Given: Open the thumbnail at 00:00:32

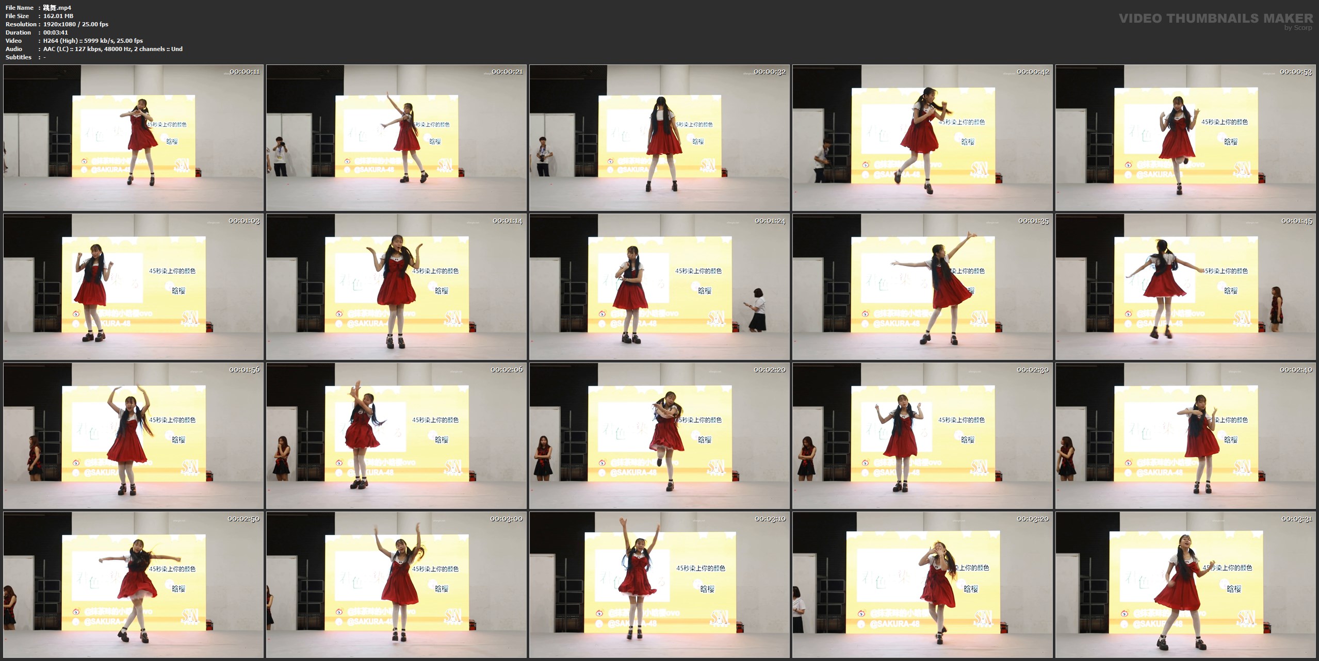Looking at the screenshot, I should tap(659, 138).
